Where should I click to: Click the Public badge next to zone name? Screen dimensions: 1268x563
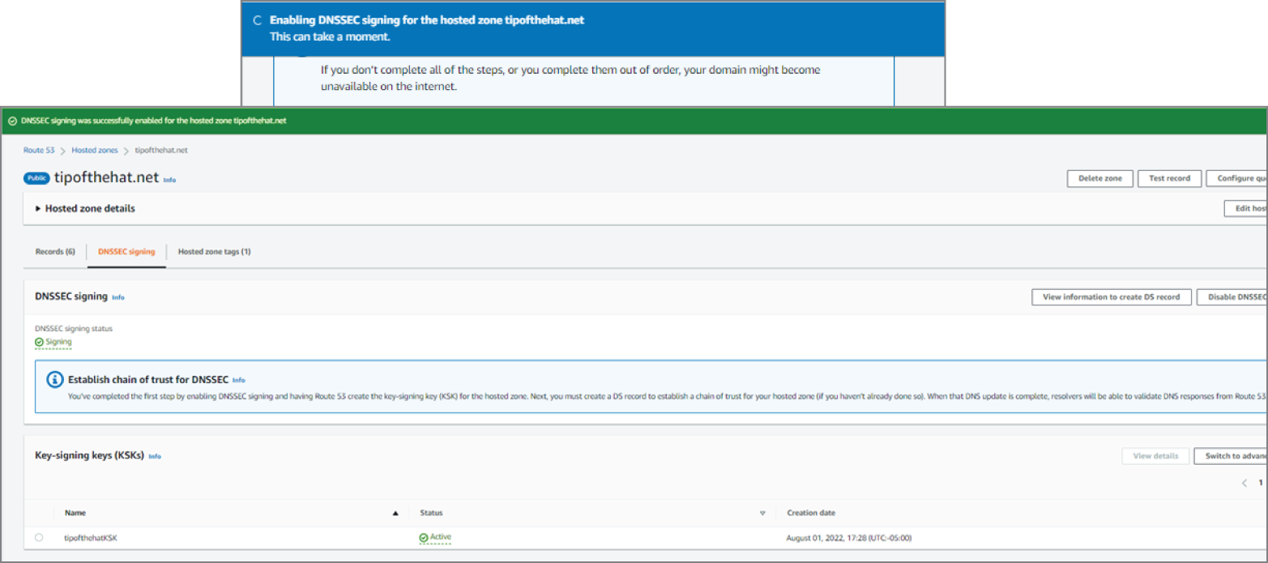coord(37,179)
